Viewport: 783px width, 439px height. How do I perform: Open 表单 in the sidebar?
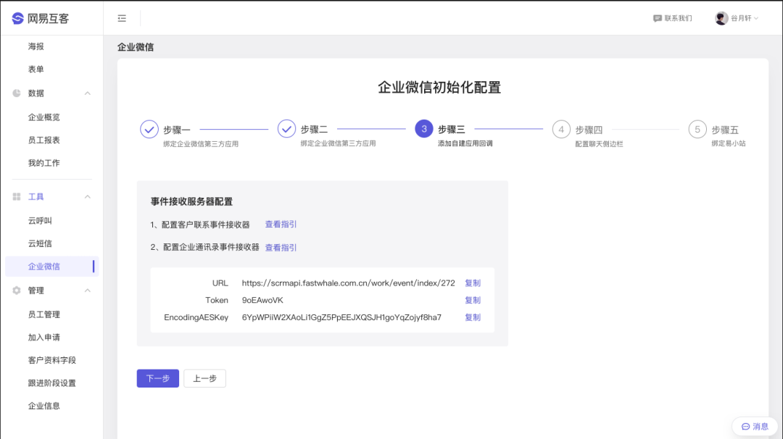(x=36, y=70)
